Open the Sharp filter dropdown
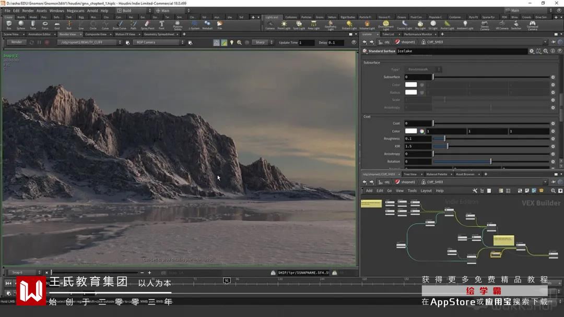The height and width of the screenshot is (317, 564). tap(261, 42)
